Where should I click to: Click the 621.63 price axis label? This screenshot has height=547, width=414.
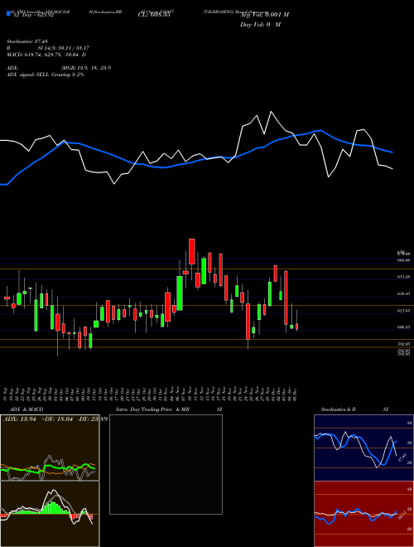(403, 310)
